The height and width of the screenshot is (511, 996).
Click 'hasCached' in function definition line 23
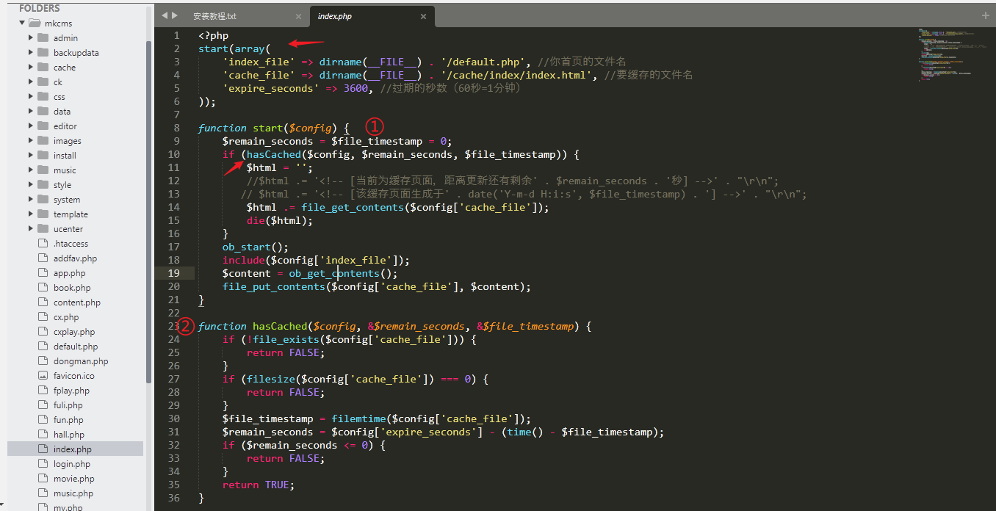click(280, 326)
